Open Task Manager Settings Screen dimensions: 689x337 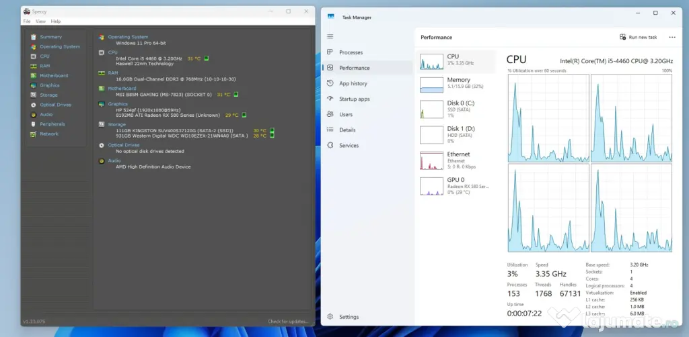click(367, 316)
